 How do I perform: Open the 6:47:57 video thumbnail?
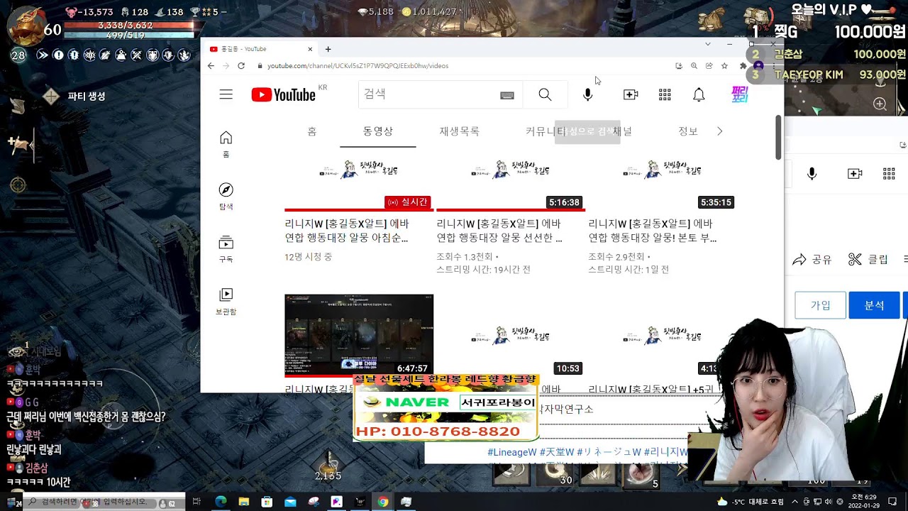tap(359, 336)
